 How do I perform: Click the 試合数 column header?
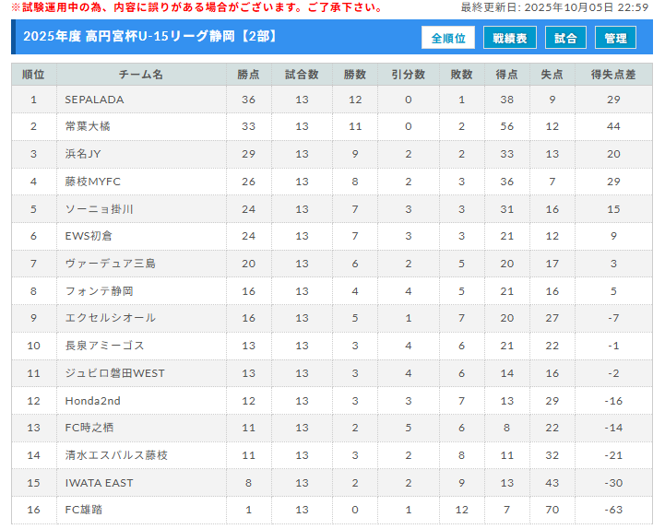click(302, 74)
